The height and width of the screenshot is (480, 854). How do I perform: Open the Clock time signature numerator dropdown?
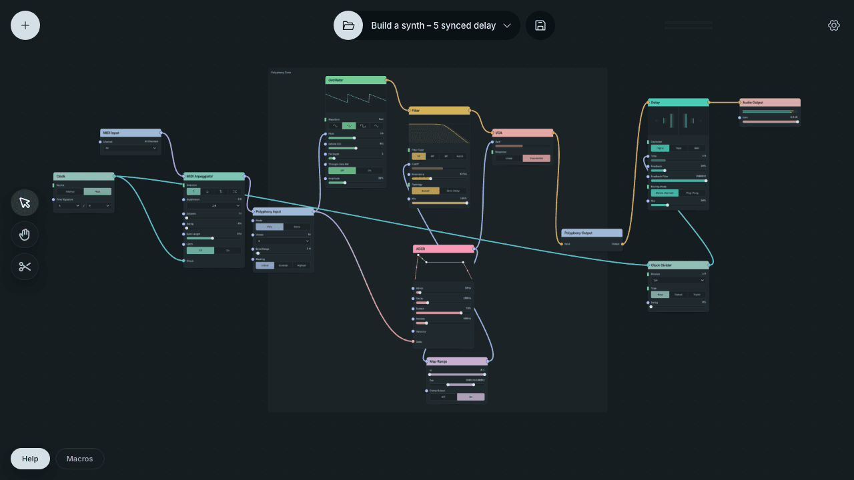click(x=69, y=206)
